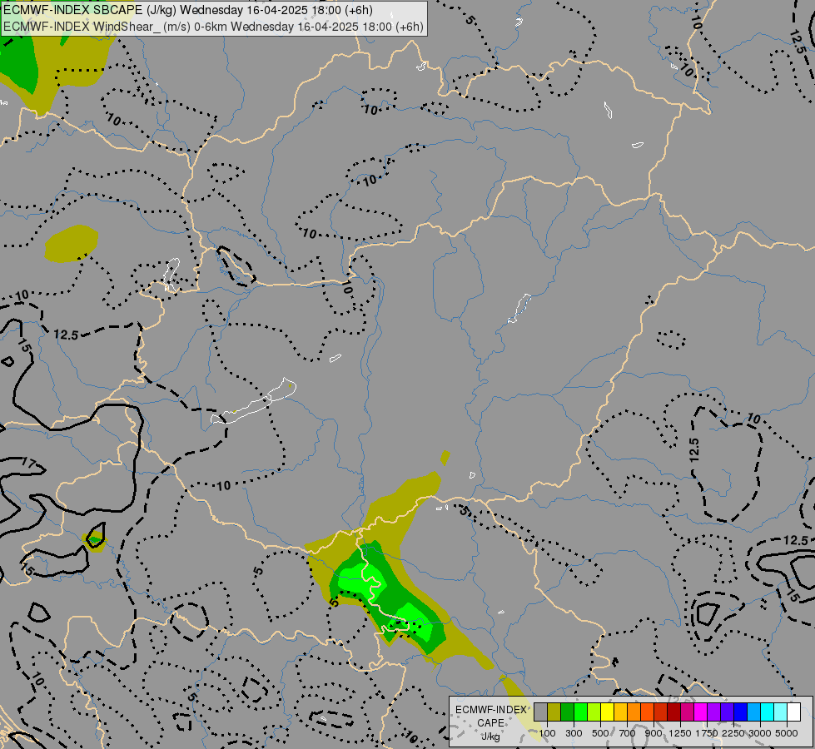
Task: Click the legend 'CAPE' label
Action: 490,723
